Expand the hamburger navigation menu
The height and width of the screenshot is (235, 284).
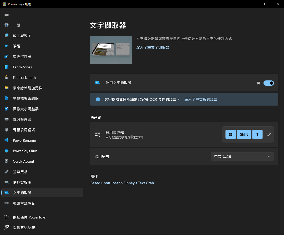pyautogui.click(x=7, y=14)
